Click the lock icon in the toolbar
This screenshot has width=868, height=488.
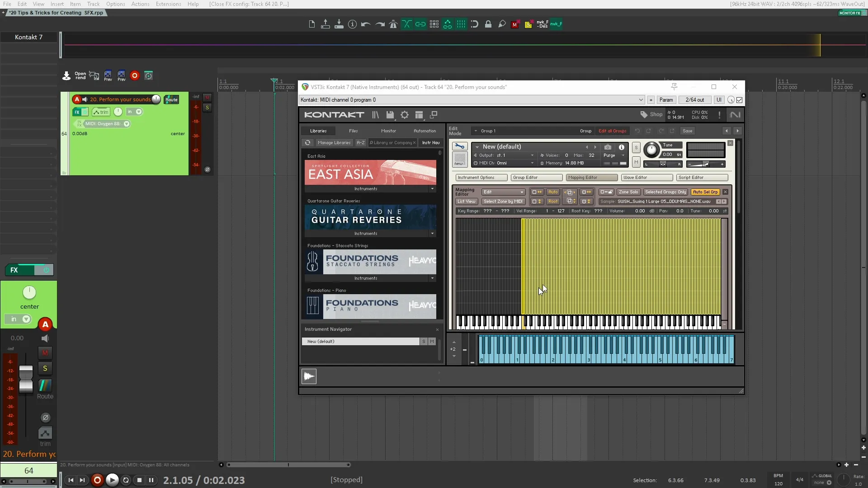pyautogui.click(x=488, y=24)
